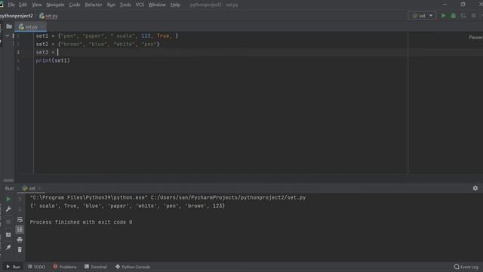Image resolution: width=483 pixels, height=272 pixels.
Task: Open the wrench settings in Run panel
Action: click(8, 209)
